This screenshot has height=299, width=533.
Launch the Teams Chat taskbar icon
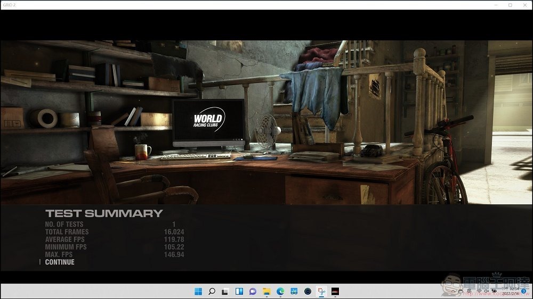point(253,291)
